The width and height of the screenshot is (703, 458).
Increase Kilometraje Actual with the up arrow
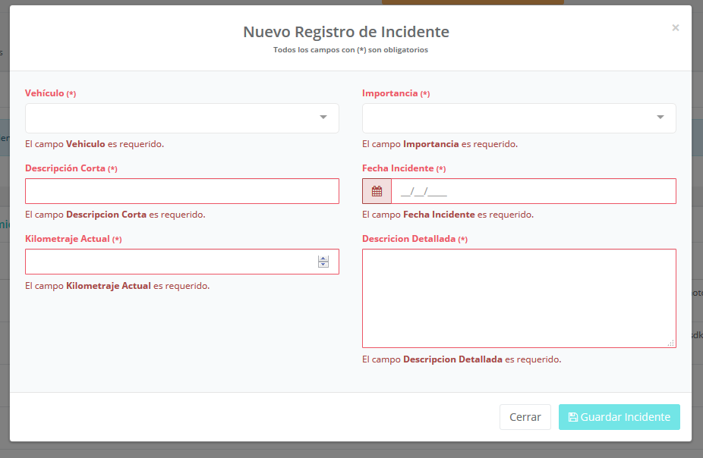pyautogui.click(x=323, y=259)
